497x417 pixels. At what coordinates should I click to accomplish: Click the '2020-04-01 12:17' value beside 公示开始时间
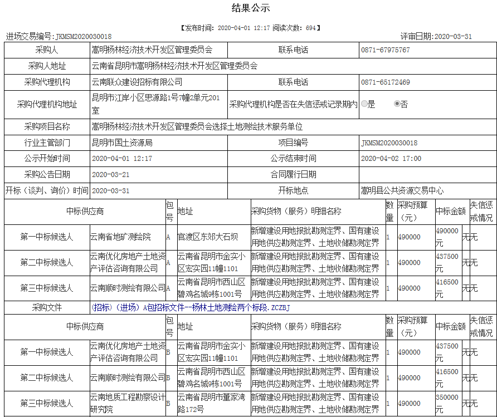pos(122,159)
